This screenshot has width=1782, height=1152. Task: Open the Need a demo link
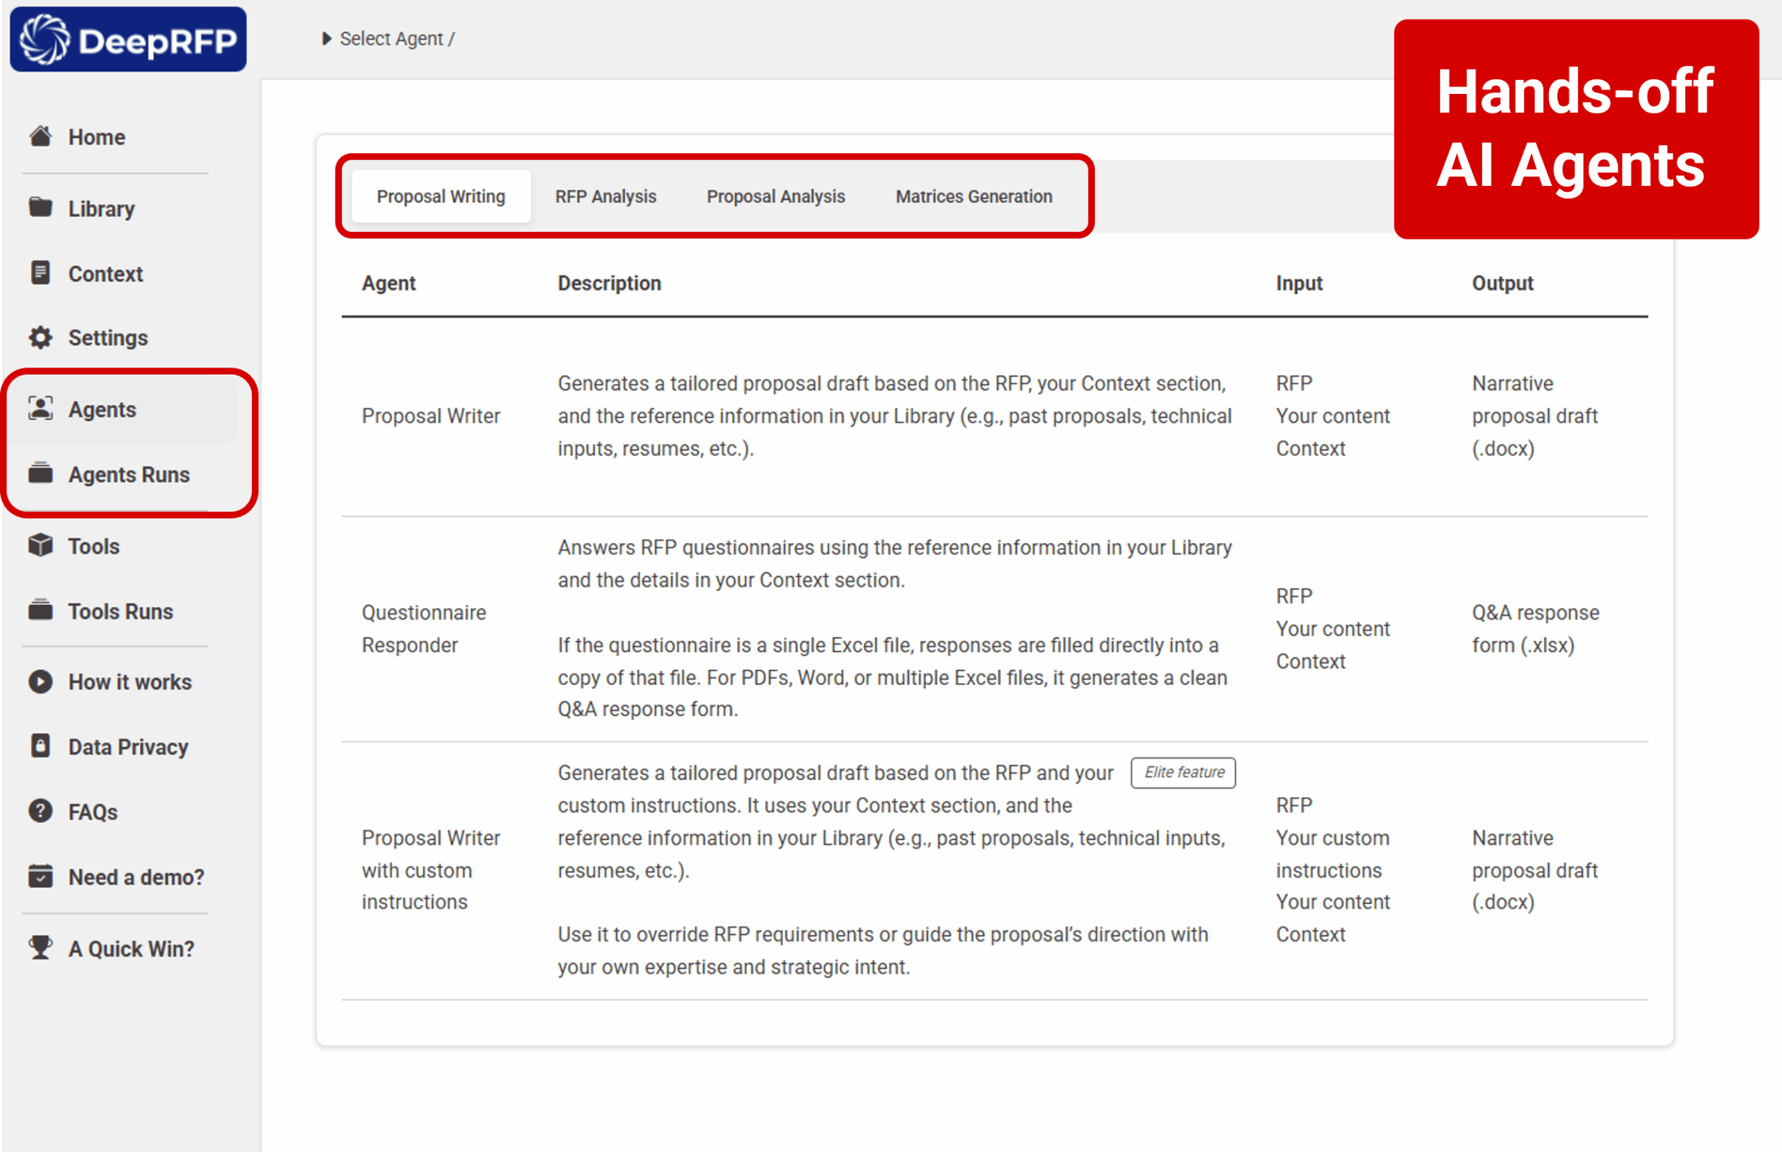coord(136,877)
